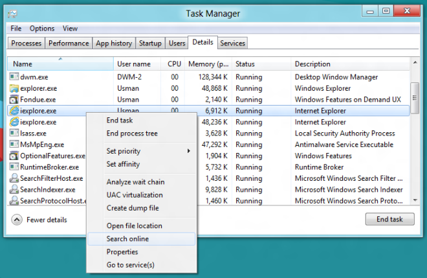The width and height of the screenshot is (427, 278).
Task: Click the Task Manager title bar icon
Action: click(12, 14)
